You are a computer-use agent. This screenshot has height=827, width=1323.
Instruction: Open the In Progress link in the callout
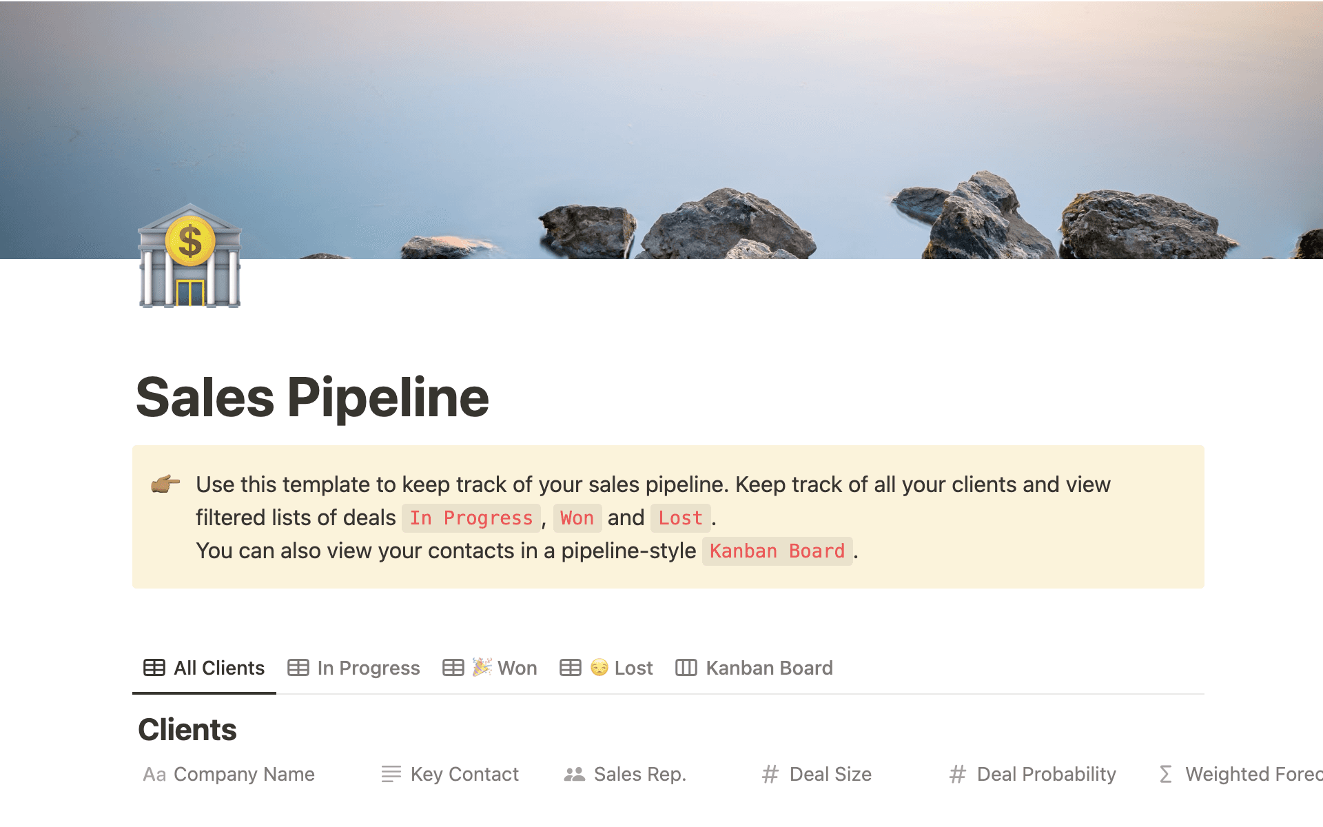coord(471,518)
